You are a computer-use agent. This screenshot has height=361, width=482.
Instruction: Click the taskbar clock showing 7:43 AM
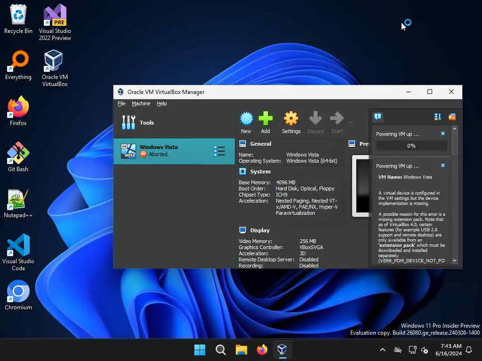(x=449, y=350)
